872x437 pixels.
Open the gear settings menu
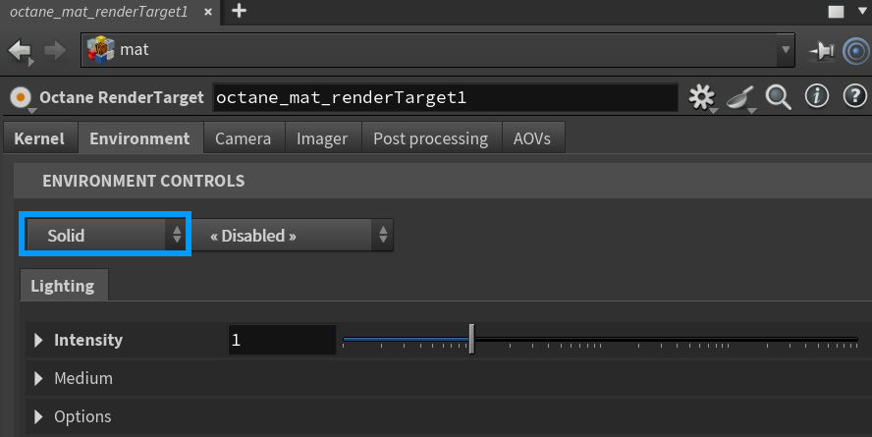[x=701, y=97]
